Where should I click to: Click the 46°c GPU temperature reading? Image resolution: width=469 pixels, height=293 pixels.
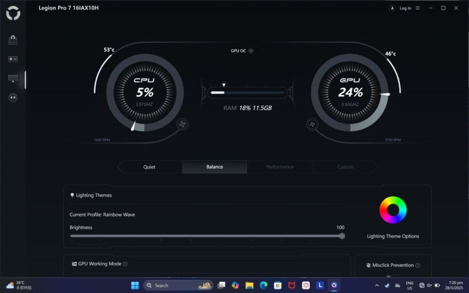(390, 54)
